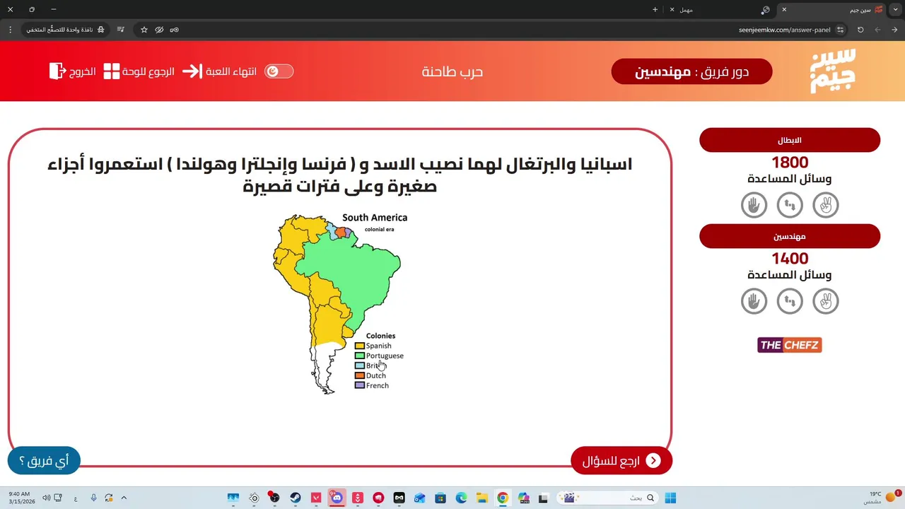Click the حرب طاحنة category title

[452, 71]
